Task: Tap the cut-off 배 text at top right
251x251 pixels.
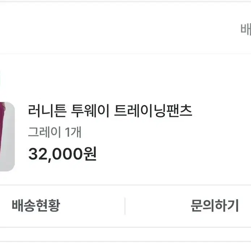Action: [x=246, y=29]
